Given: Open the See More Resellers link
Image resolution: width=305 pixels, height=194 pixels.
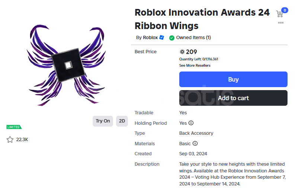Looking at the screenshot, I should 195,66.
